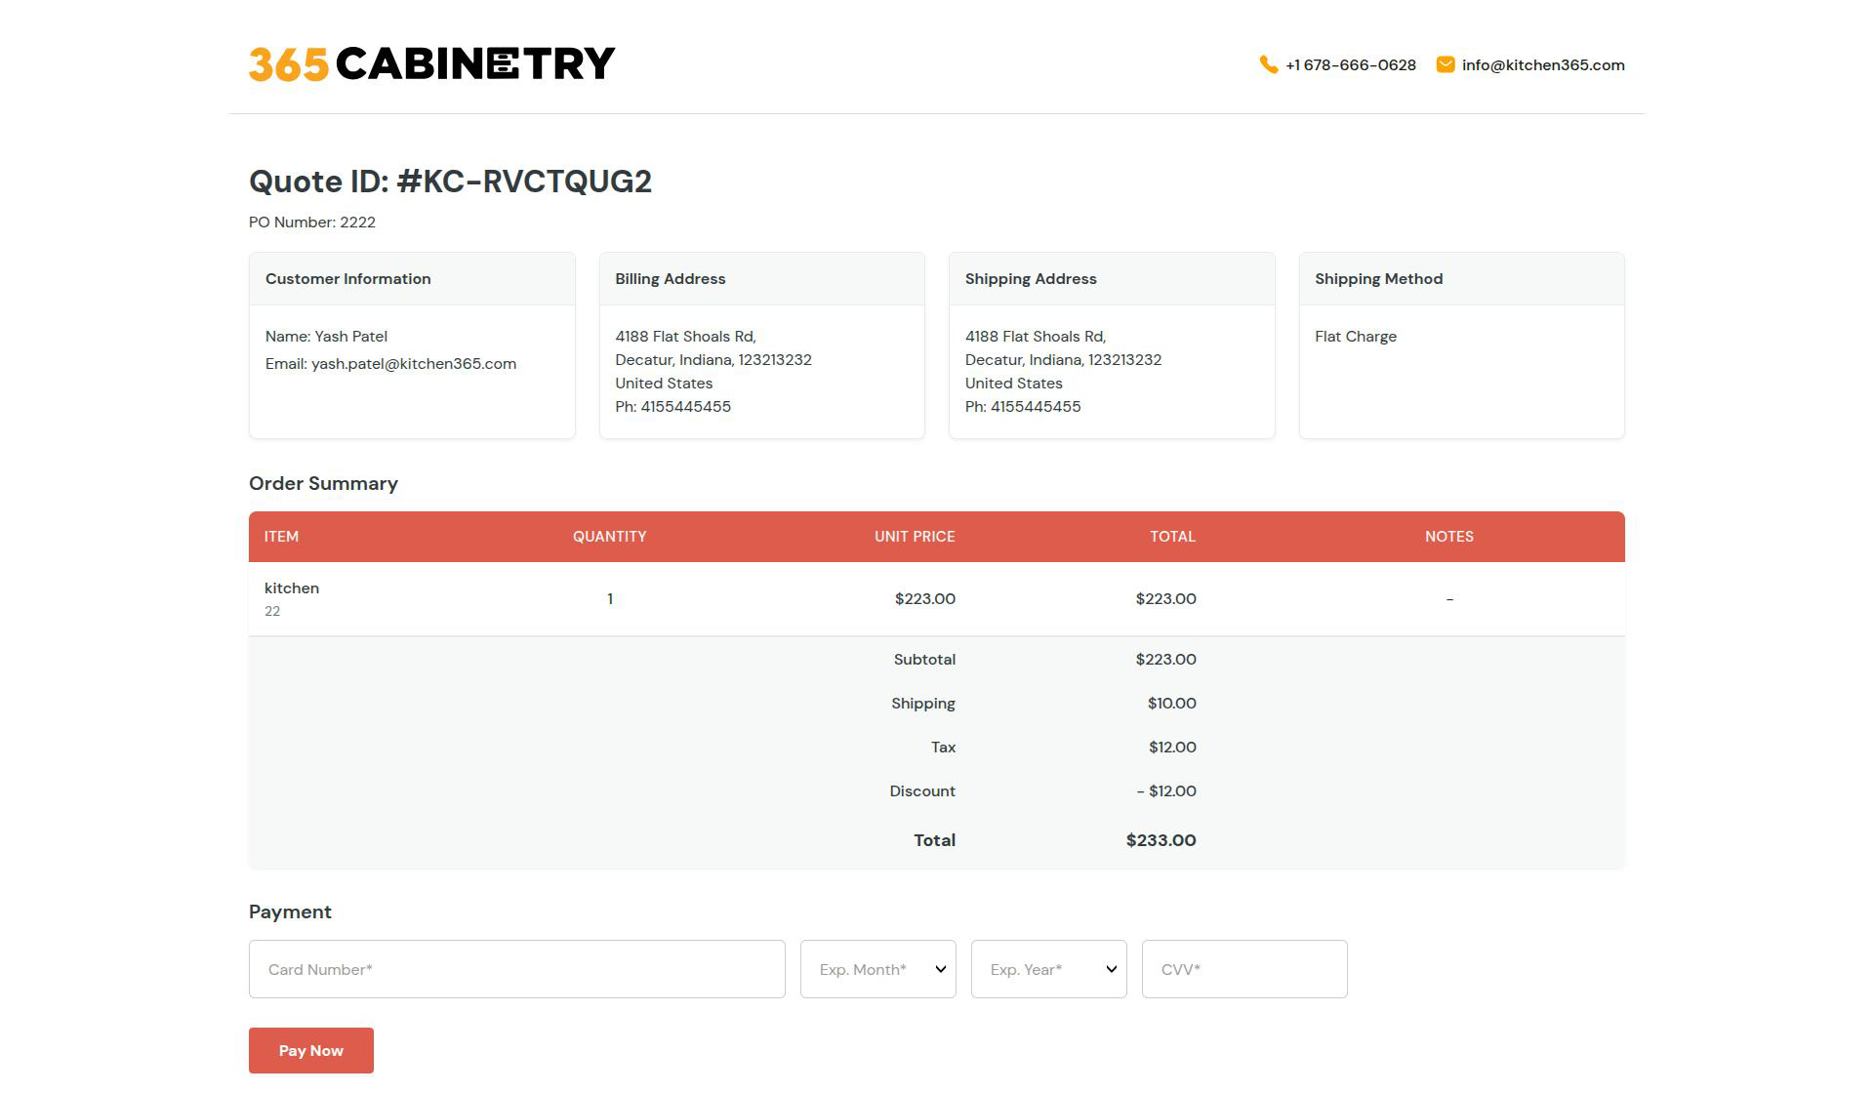
Task: Click the orange envelope email icon
Action: [x=1446, y=64]
